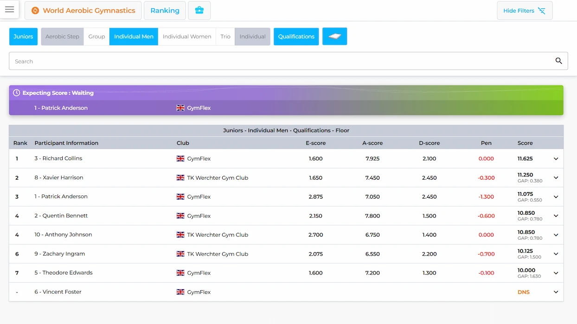Focus the Search input field
The width and height of the screenshot is (577, 324).
[x=282, y=61]
